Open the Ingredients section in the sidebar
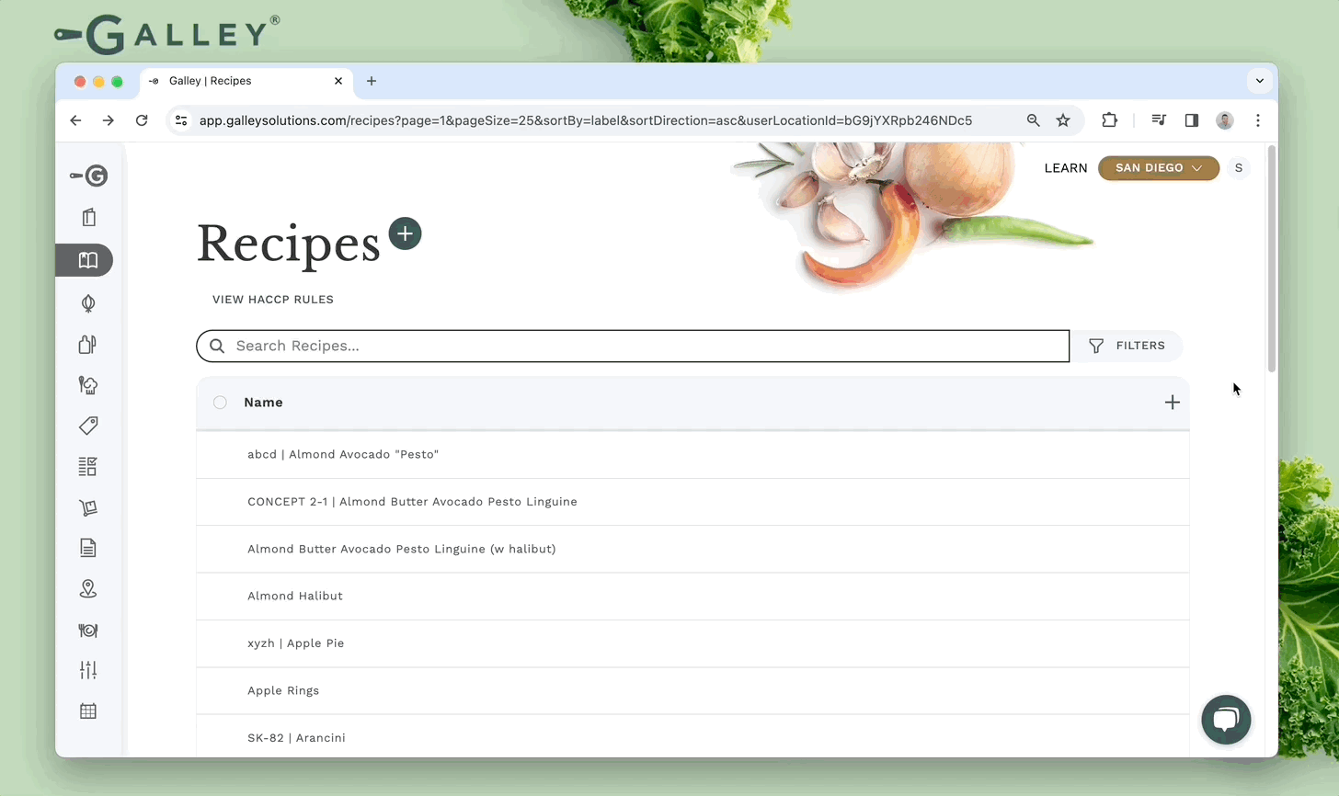 pos(87,303)
